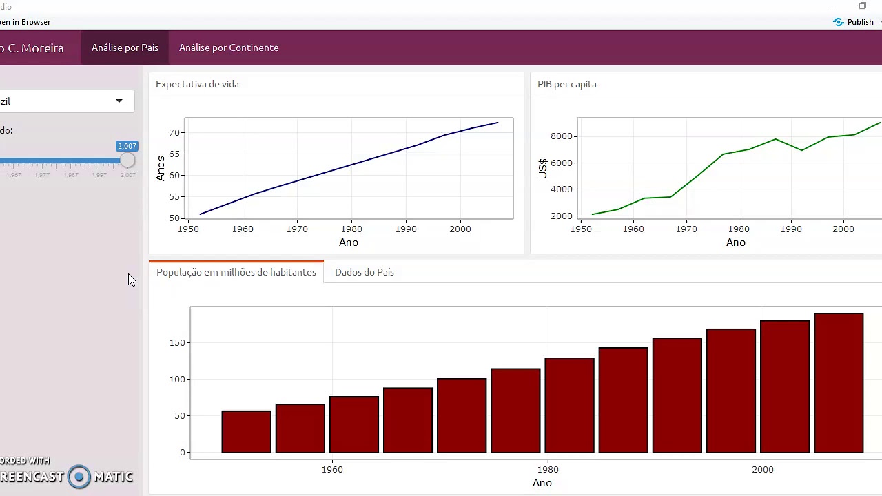Viewport: 882px width, 496px height.
Task: Click the '150' tick on population chart
Action: click(178, 343)
